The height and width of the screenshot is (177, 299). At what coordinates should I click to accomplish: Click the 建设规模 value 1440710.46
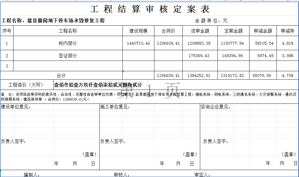[x=138, y=43]
